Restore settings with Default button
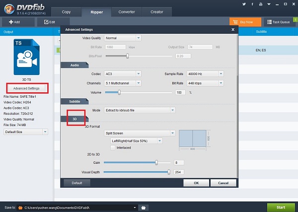This screenshot has height=212, width=298. pyautogui.click(x=77, y=183)
